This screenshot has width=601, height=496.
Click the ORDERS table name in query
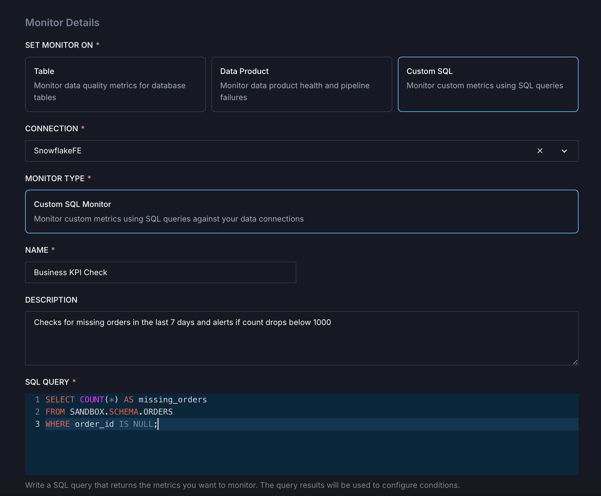click(158, 412)
